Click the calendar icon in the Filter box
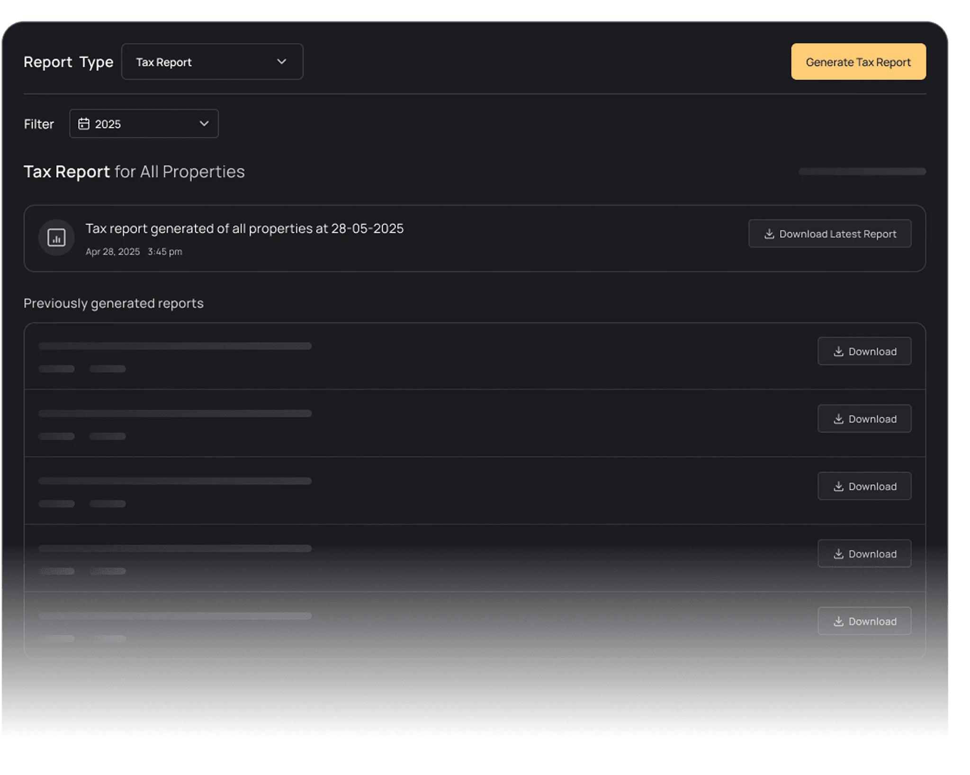Image resolution: width=970 pixels, height=775 pixels. pyautogui.click(x=84, y=124)
